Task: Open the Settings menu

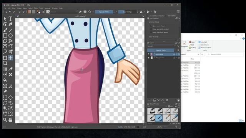Action: tap(47, 8)
